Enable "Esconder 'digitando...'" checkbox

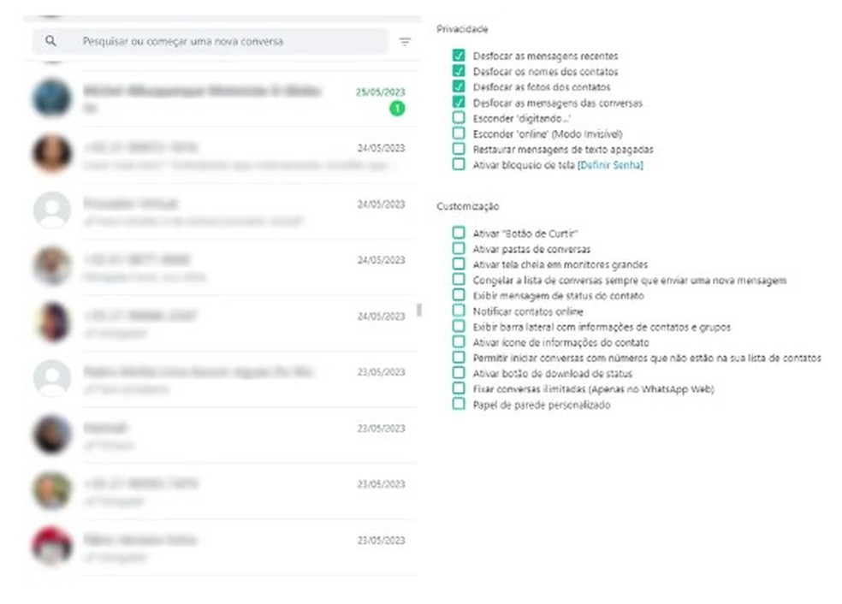460,118
